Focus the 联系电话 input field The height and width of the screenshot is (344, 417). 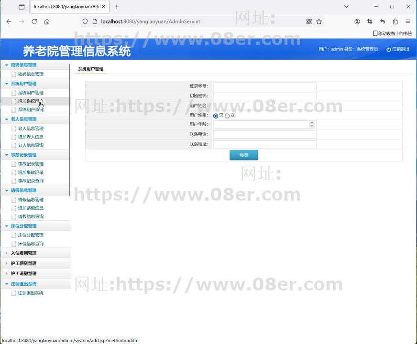click(x=265, y=134)
